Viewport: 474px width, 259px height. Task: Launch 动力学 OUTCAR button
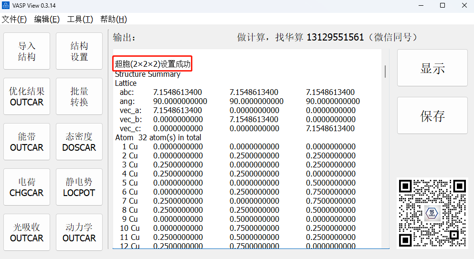79,232
